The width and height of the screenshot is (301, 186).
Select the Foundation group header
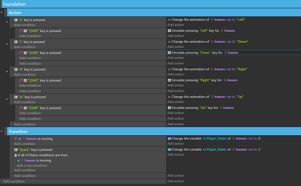(151, 4)
